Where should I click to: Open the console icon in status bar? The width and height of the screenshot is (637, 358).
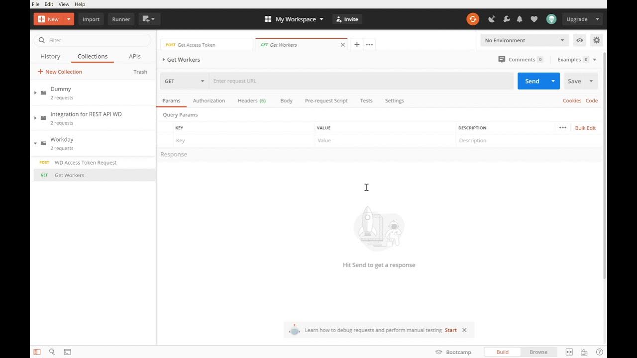[x=67, y=352]
